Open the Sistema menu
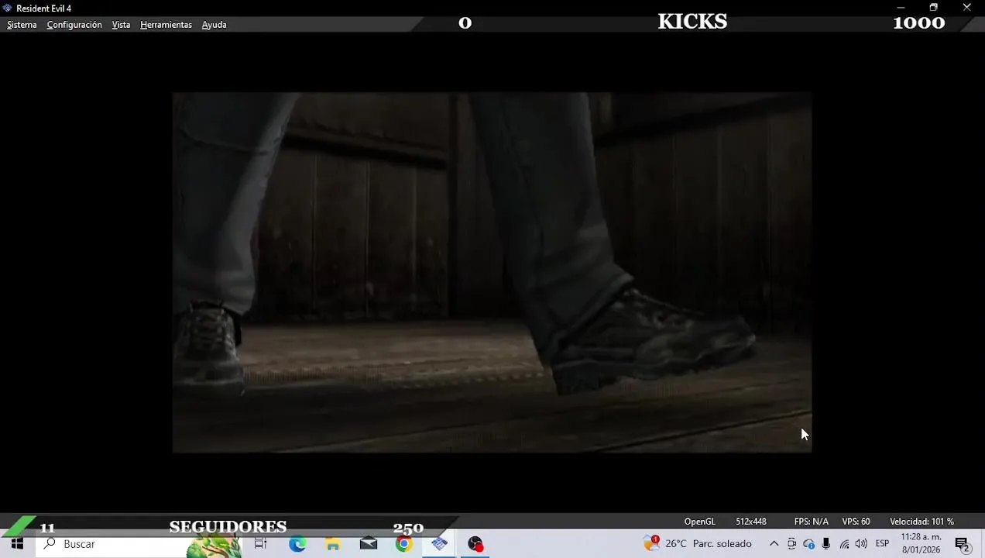This screenshot has width=985, height=558. pyautogui.click(x=22, y=25)
